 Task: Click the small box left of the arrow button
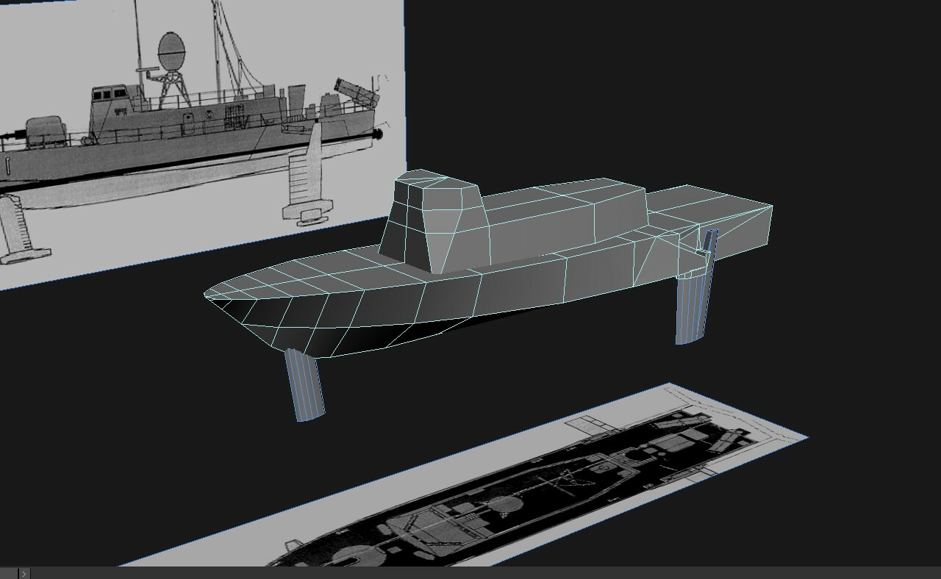8,573
